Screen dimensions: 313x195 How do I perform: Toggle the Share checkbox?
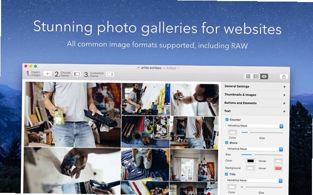click(226, 143)
